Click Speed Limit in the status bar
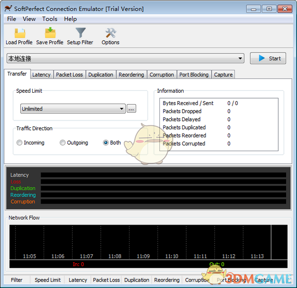The height and width of the screenshot is (288, 297). coord(48,280)
